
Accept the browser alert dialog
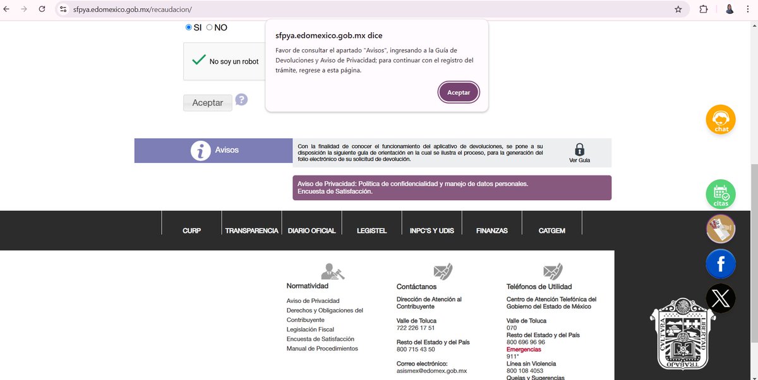coord(459,92)
